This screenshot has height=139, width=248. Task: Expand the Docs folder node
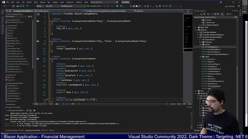[196, 91]
